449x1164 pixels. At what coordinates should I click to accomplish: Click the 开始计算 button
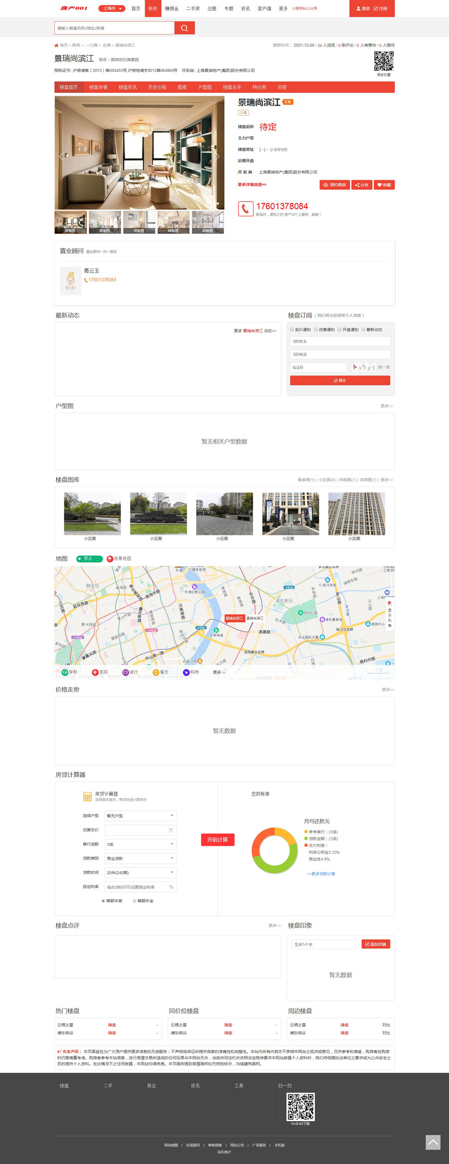(x=218, y=840)
